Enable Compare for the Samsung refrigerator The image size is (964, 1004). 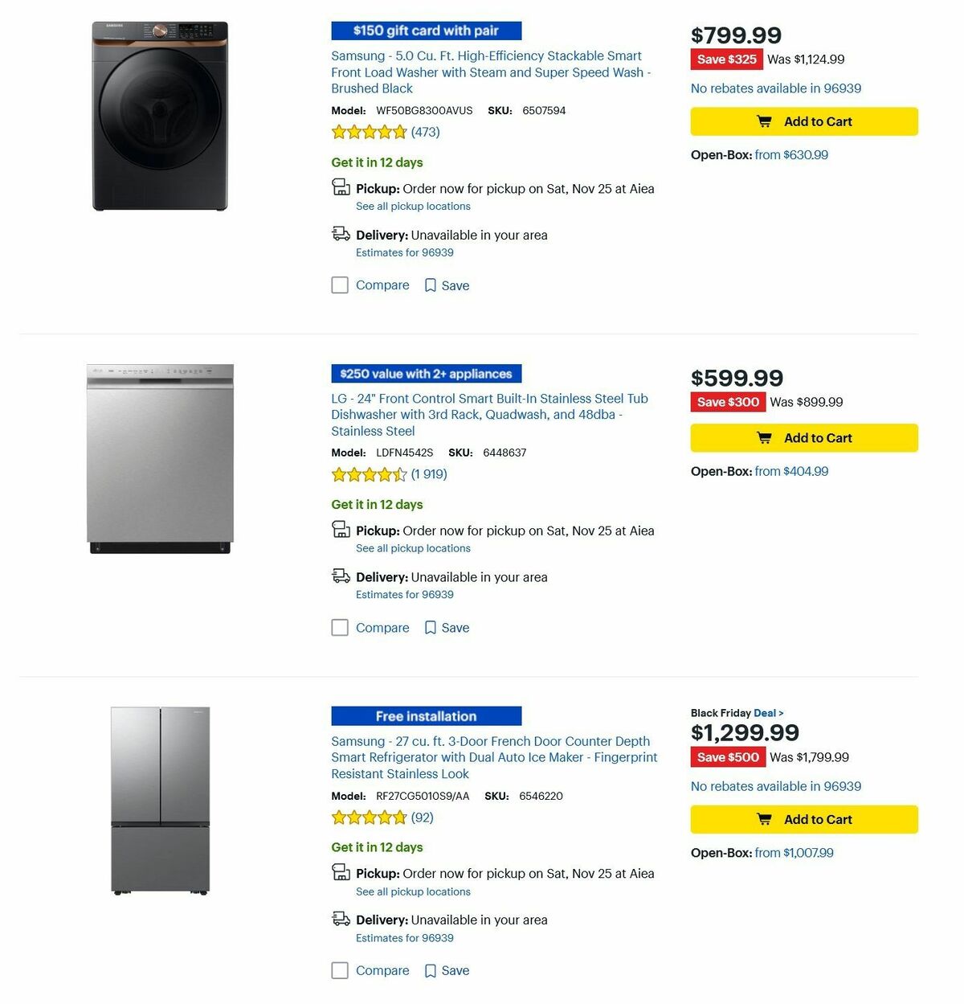coord(340,971)
